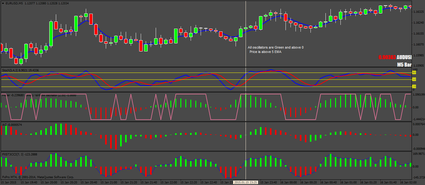Screen dimensions: 425x185
Task: Click the Fisher binary rainbow oscillator label
Action: point(39,95)
